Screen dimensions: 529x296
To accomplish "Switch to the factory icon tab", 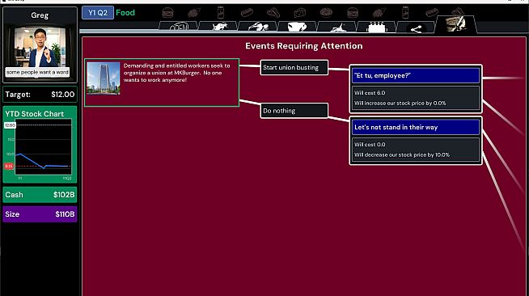I will tap(376, 27).
